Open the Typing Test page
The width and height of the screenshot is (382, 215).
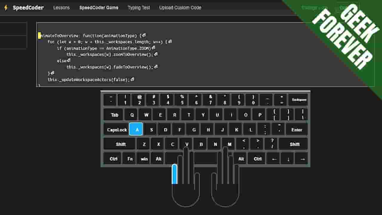click(139, 8)
